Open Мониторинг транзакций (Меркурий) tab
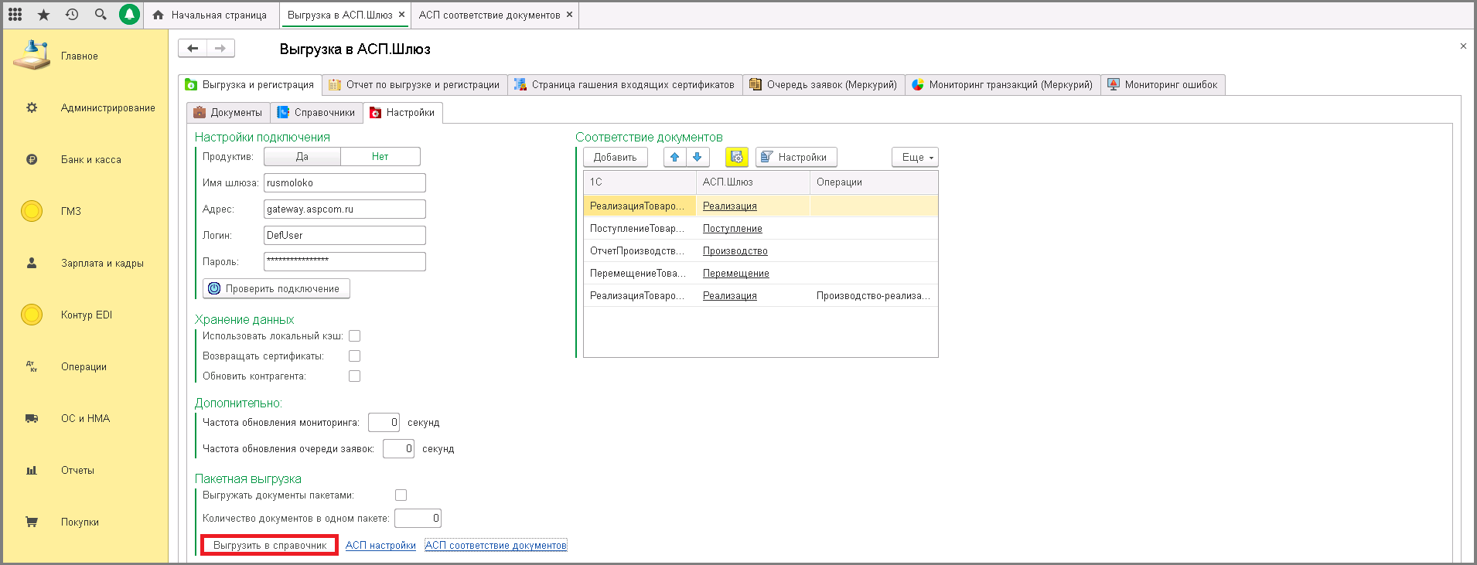Screen dimensions: 1477x565 1002,85
